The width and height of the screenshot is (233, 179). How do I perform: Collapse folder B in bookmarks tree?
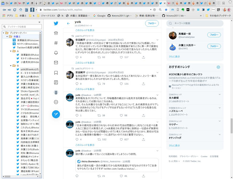[11, 66]
